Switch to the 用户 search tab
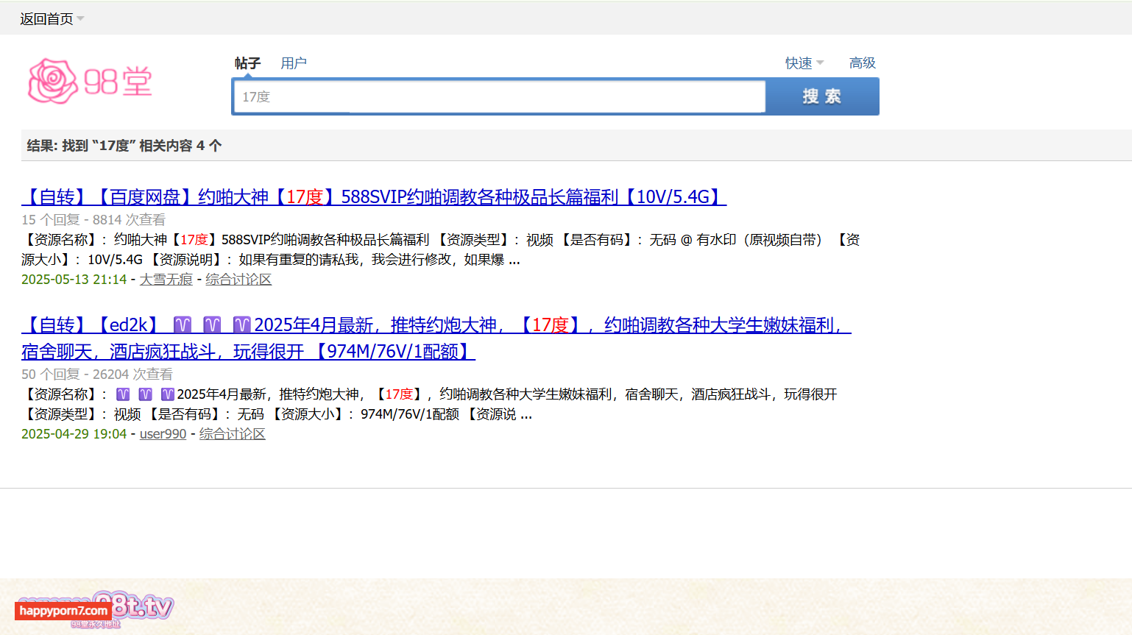This screenshot has width=1132, height=635. click(x=293, y=63)
